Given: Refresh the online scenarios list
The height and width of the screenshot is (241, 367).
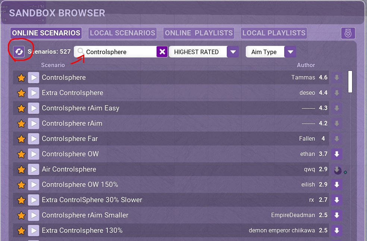Looking at the screenshot, I should pos(19,51).
